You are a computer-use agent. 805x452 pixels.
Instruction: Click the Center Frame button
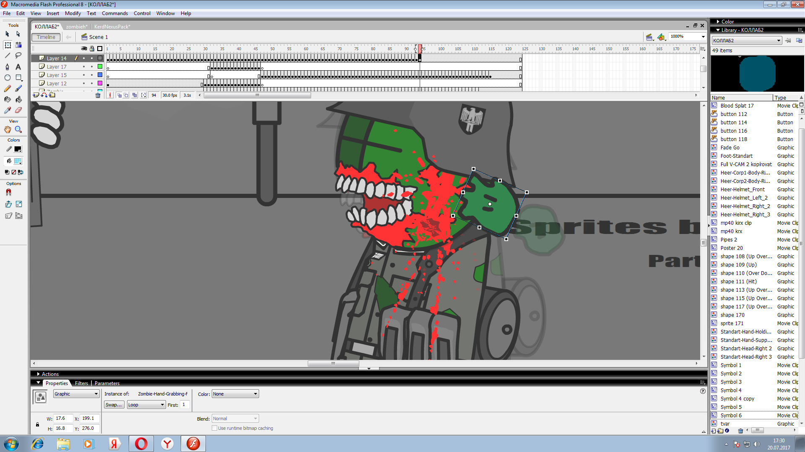click(x=110, y=95)
